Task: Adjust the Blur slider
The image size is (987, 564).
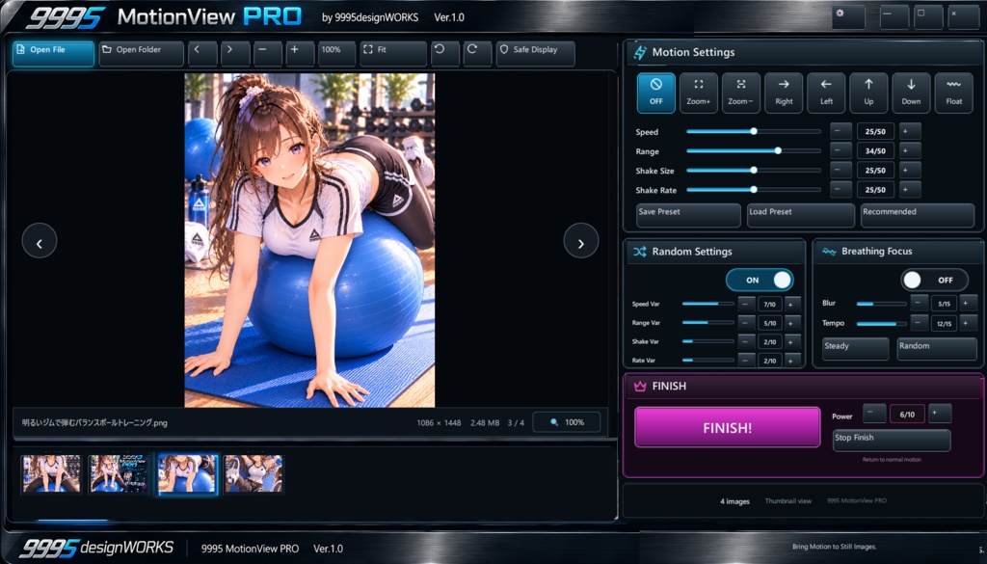Action: click(881, 304)
